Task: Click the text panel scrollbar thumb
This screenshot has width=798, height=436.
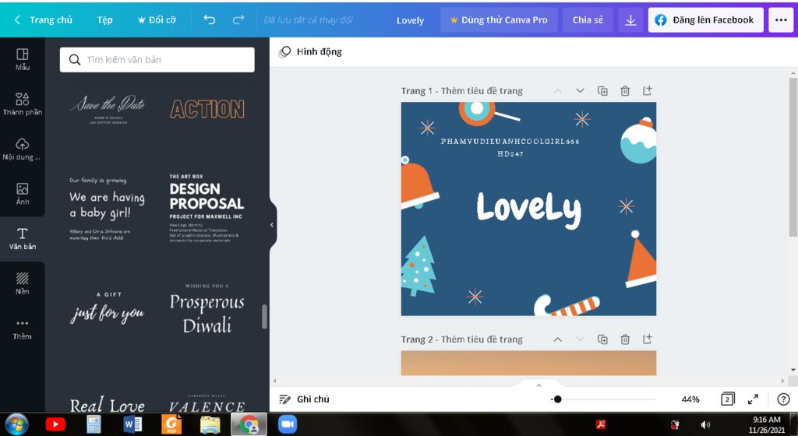Action: [x=264, y=317]
